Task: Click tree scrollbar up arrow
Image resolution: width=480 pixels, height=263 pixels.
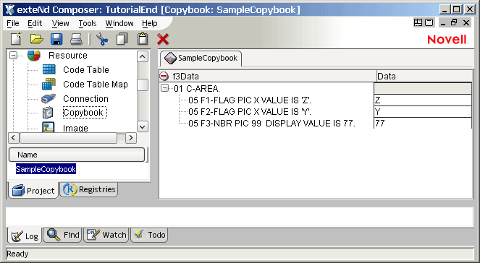Action: point(143,56)
